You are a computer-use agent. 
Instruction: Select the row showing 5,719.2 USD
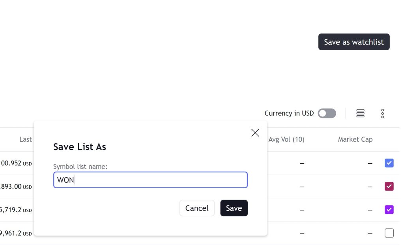tap(16, 210)
